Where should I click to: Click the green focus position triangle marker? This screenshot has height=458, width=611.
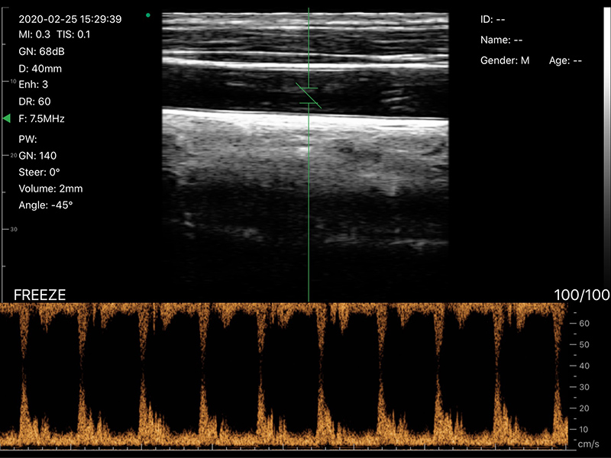6,118
